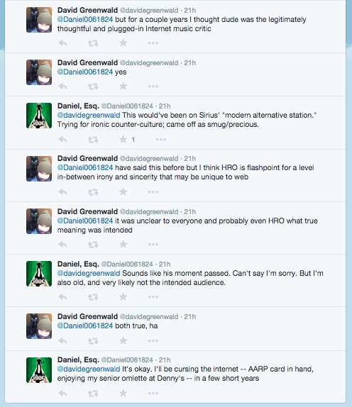This screenshot has width=352, height=407.
Task: Open @Daniel0061824 mention in the 'yes' tweet
Action: pyautogui.click(x=85, y=72)
